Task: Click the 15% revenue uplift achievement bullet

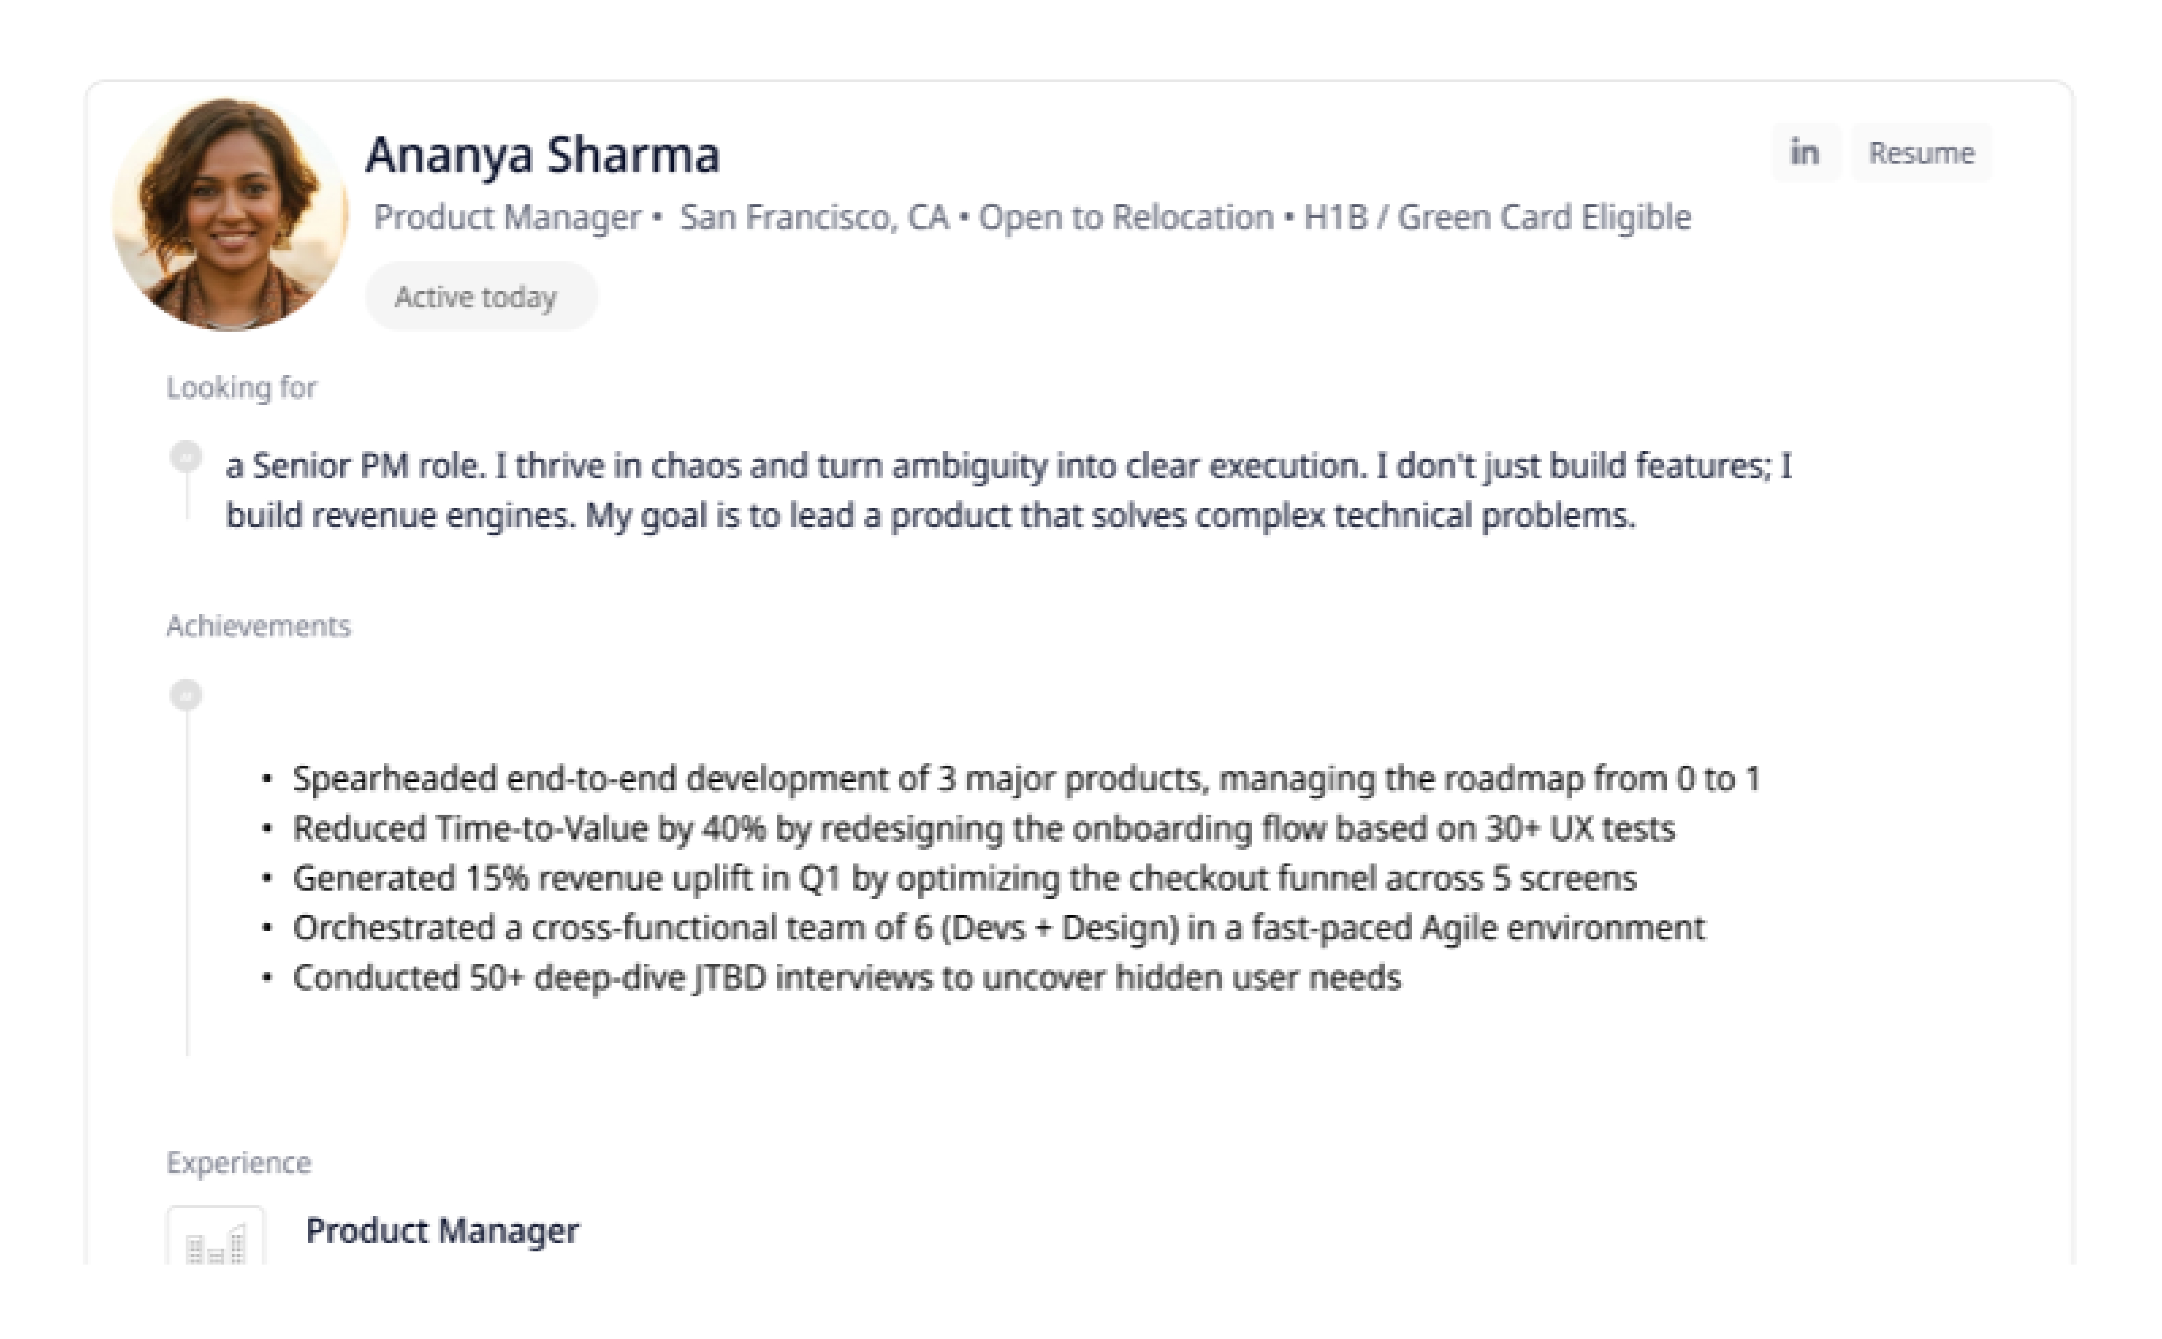Action: pos(964,879)
